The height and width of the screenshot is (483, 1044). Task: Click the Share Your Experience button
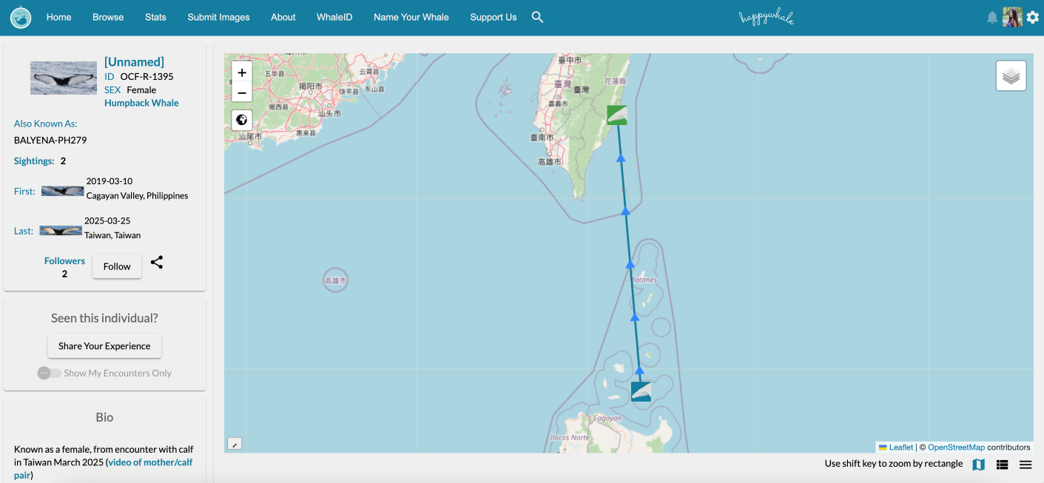tap(104, 346)
